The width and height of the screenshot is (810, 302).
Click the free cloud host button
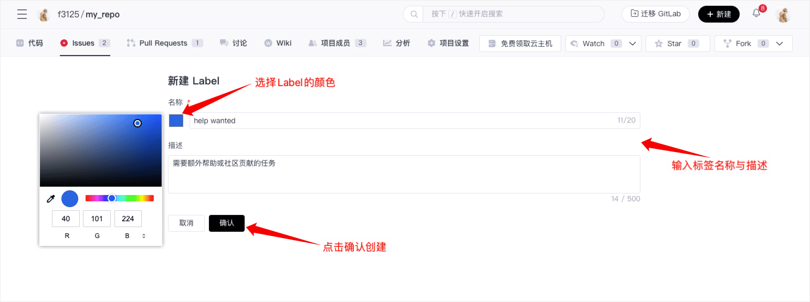click(520, 44)
